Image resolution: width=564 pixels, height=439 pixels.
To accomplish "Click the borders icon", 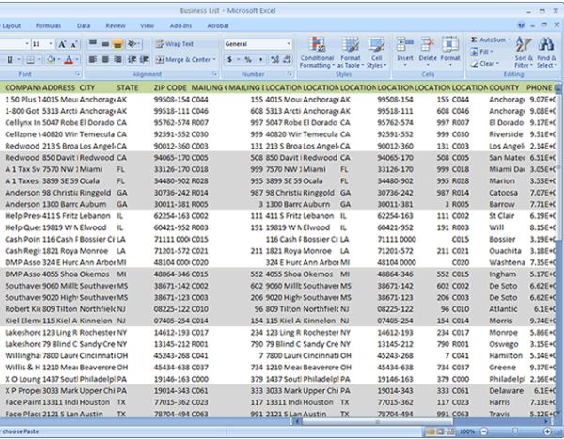I will 31,59.
